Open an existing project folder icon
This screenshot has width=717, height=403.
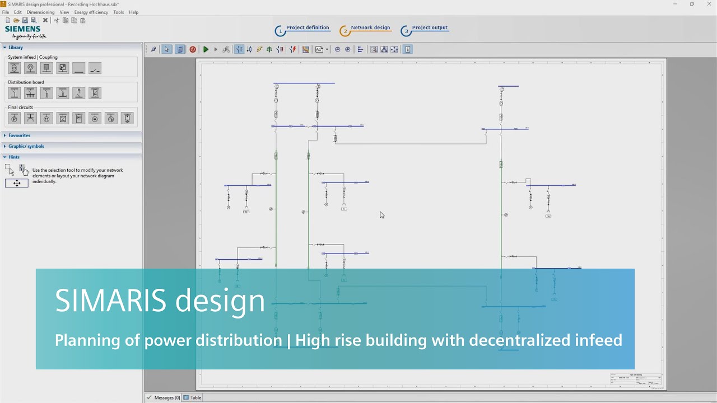coord(16,21)
